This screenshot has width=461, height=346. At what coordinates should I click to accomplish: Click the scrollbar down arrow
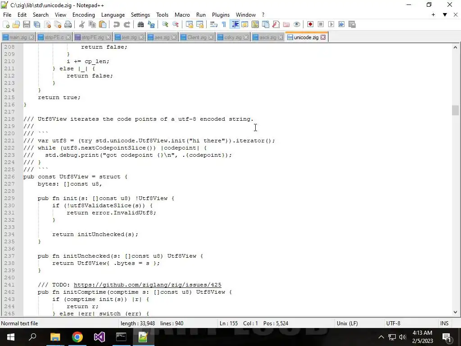(x=455, y=313)
